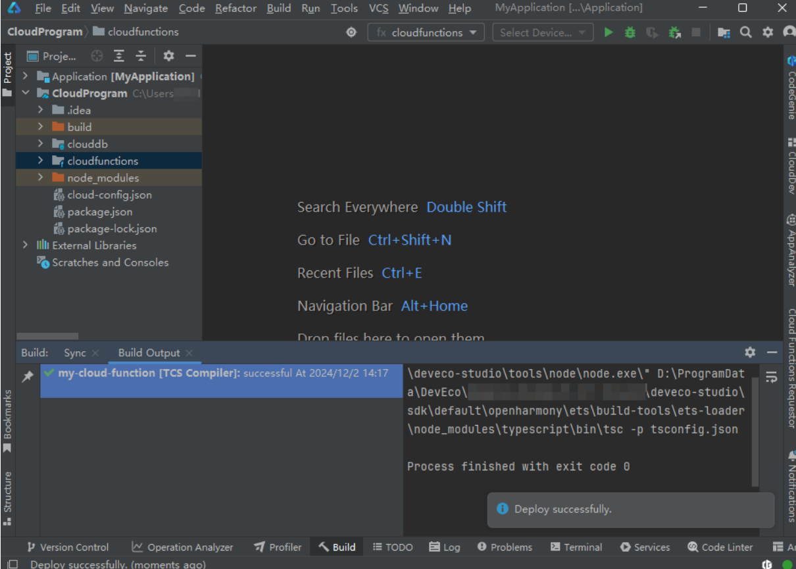796x569 pixels.
Task: Open the Code Linter tool window
Action: click(720, 547)
